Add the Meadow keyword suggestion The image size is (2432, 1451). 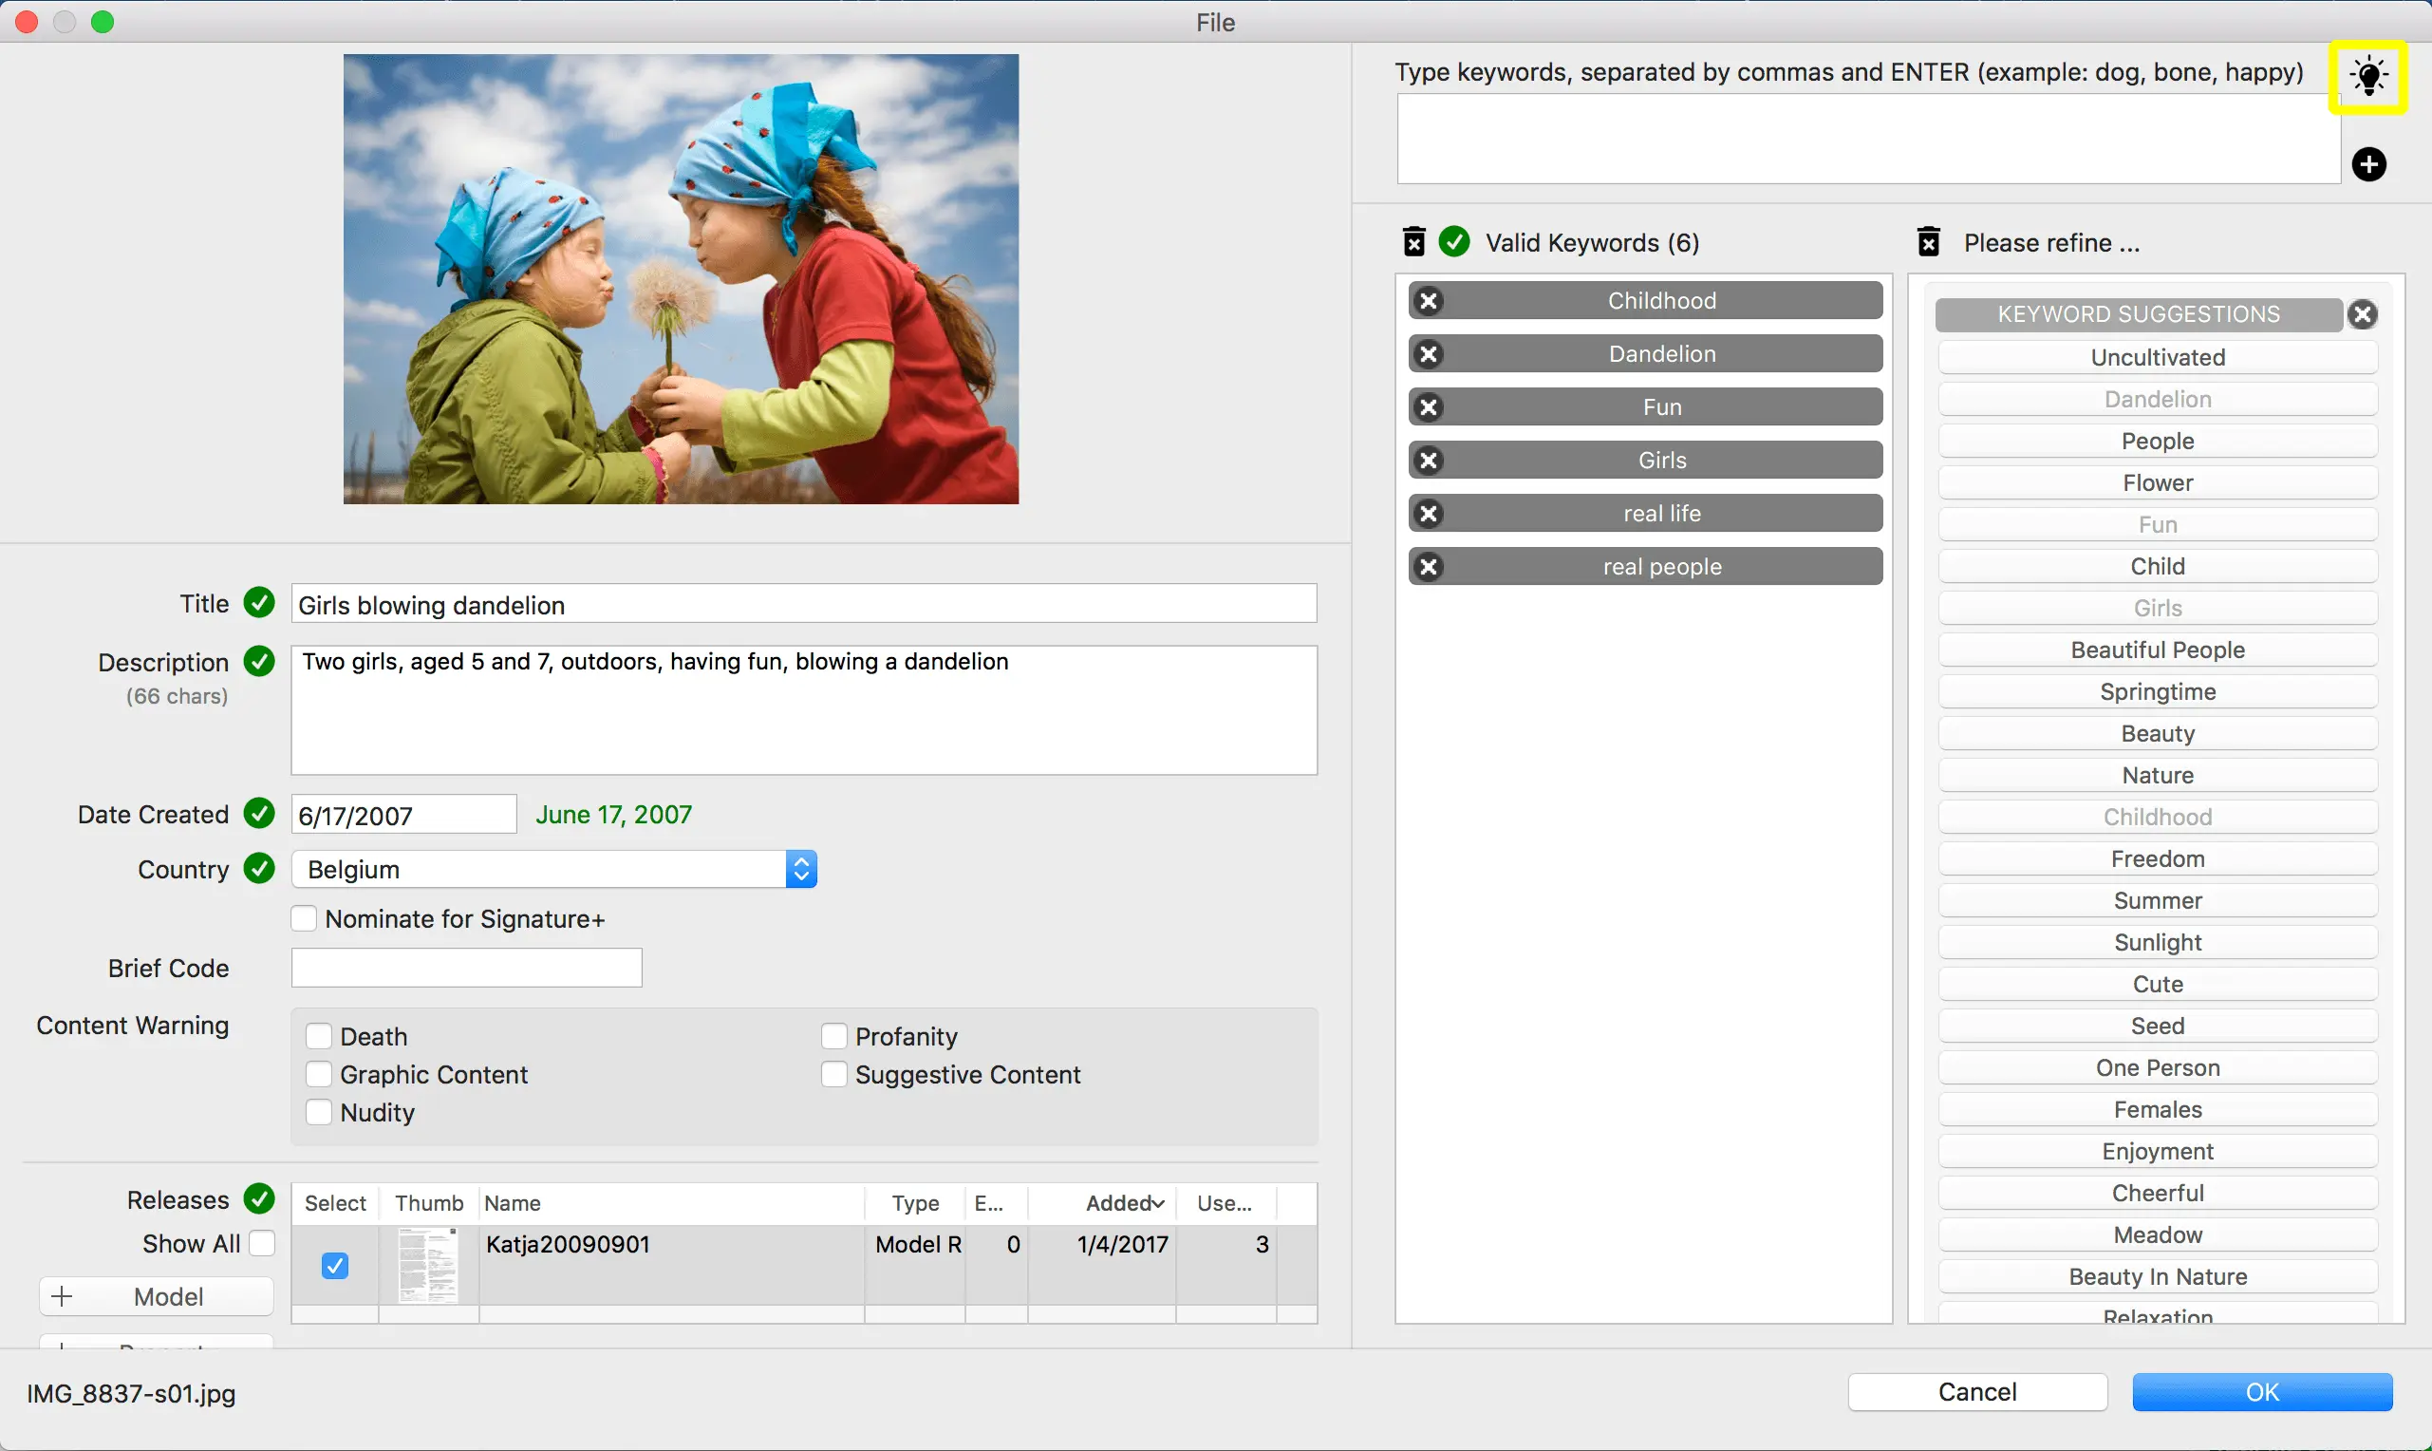(x=2158, y=1234)
